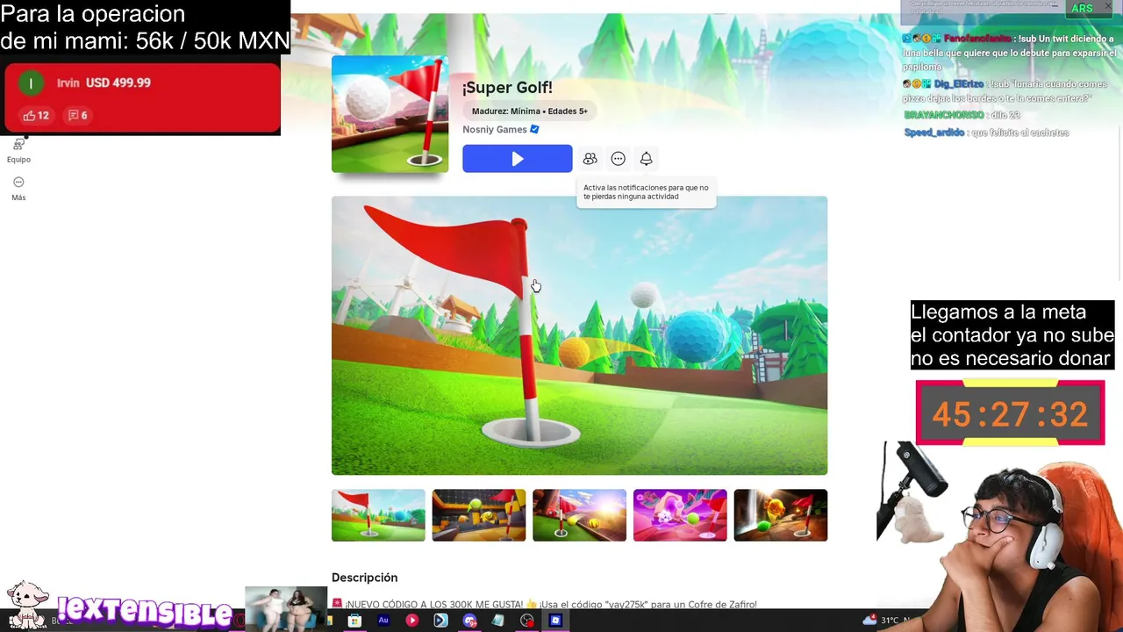Click the 'NUEVO CÓDIGO A LOS 300K' description line
Viewport: 1123px width, 632px height.
(x=544, y=604)
